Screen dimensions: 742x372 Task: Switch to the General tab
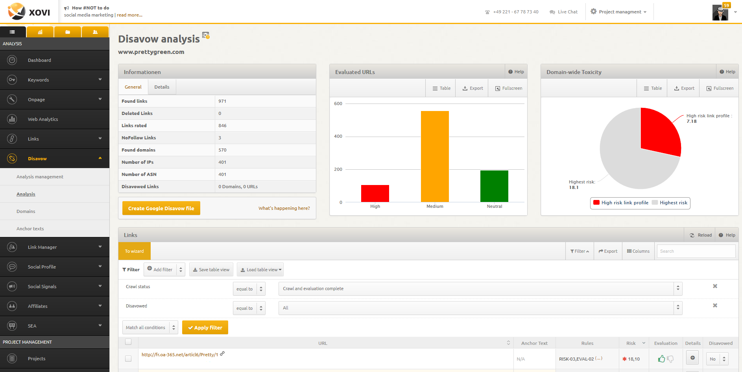pos(133,87)
